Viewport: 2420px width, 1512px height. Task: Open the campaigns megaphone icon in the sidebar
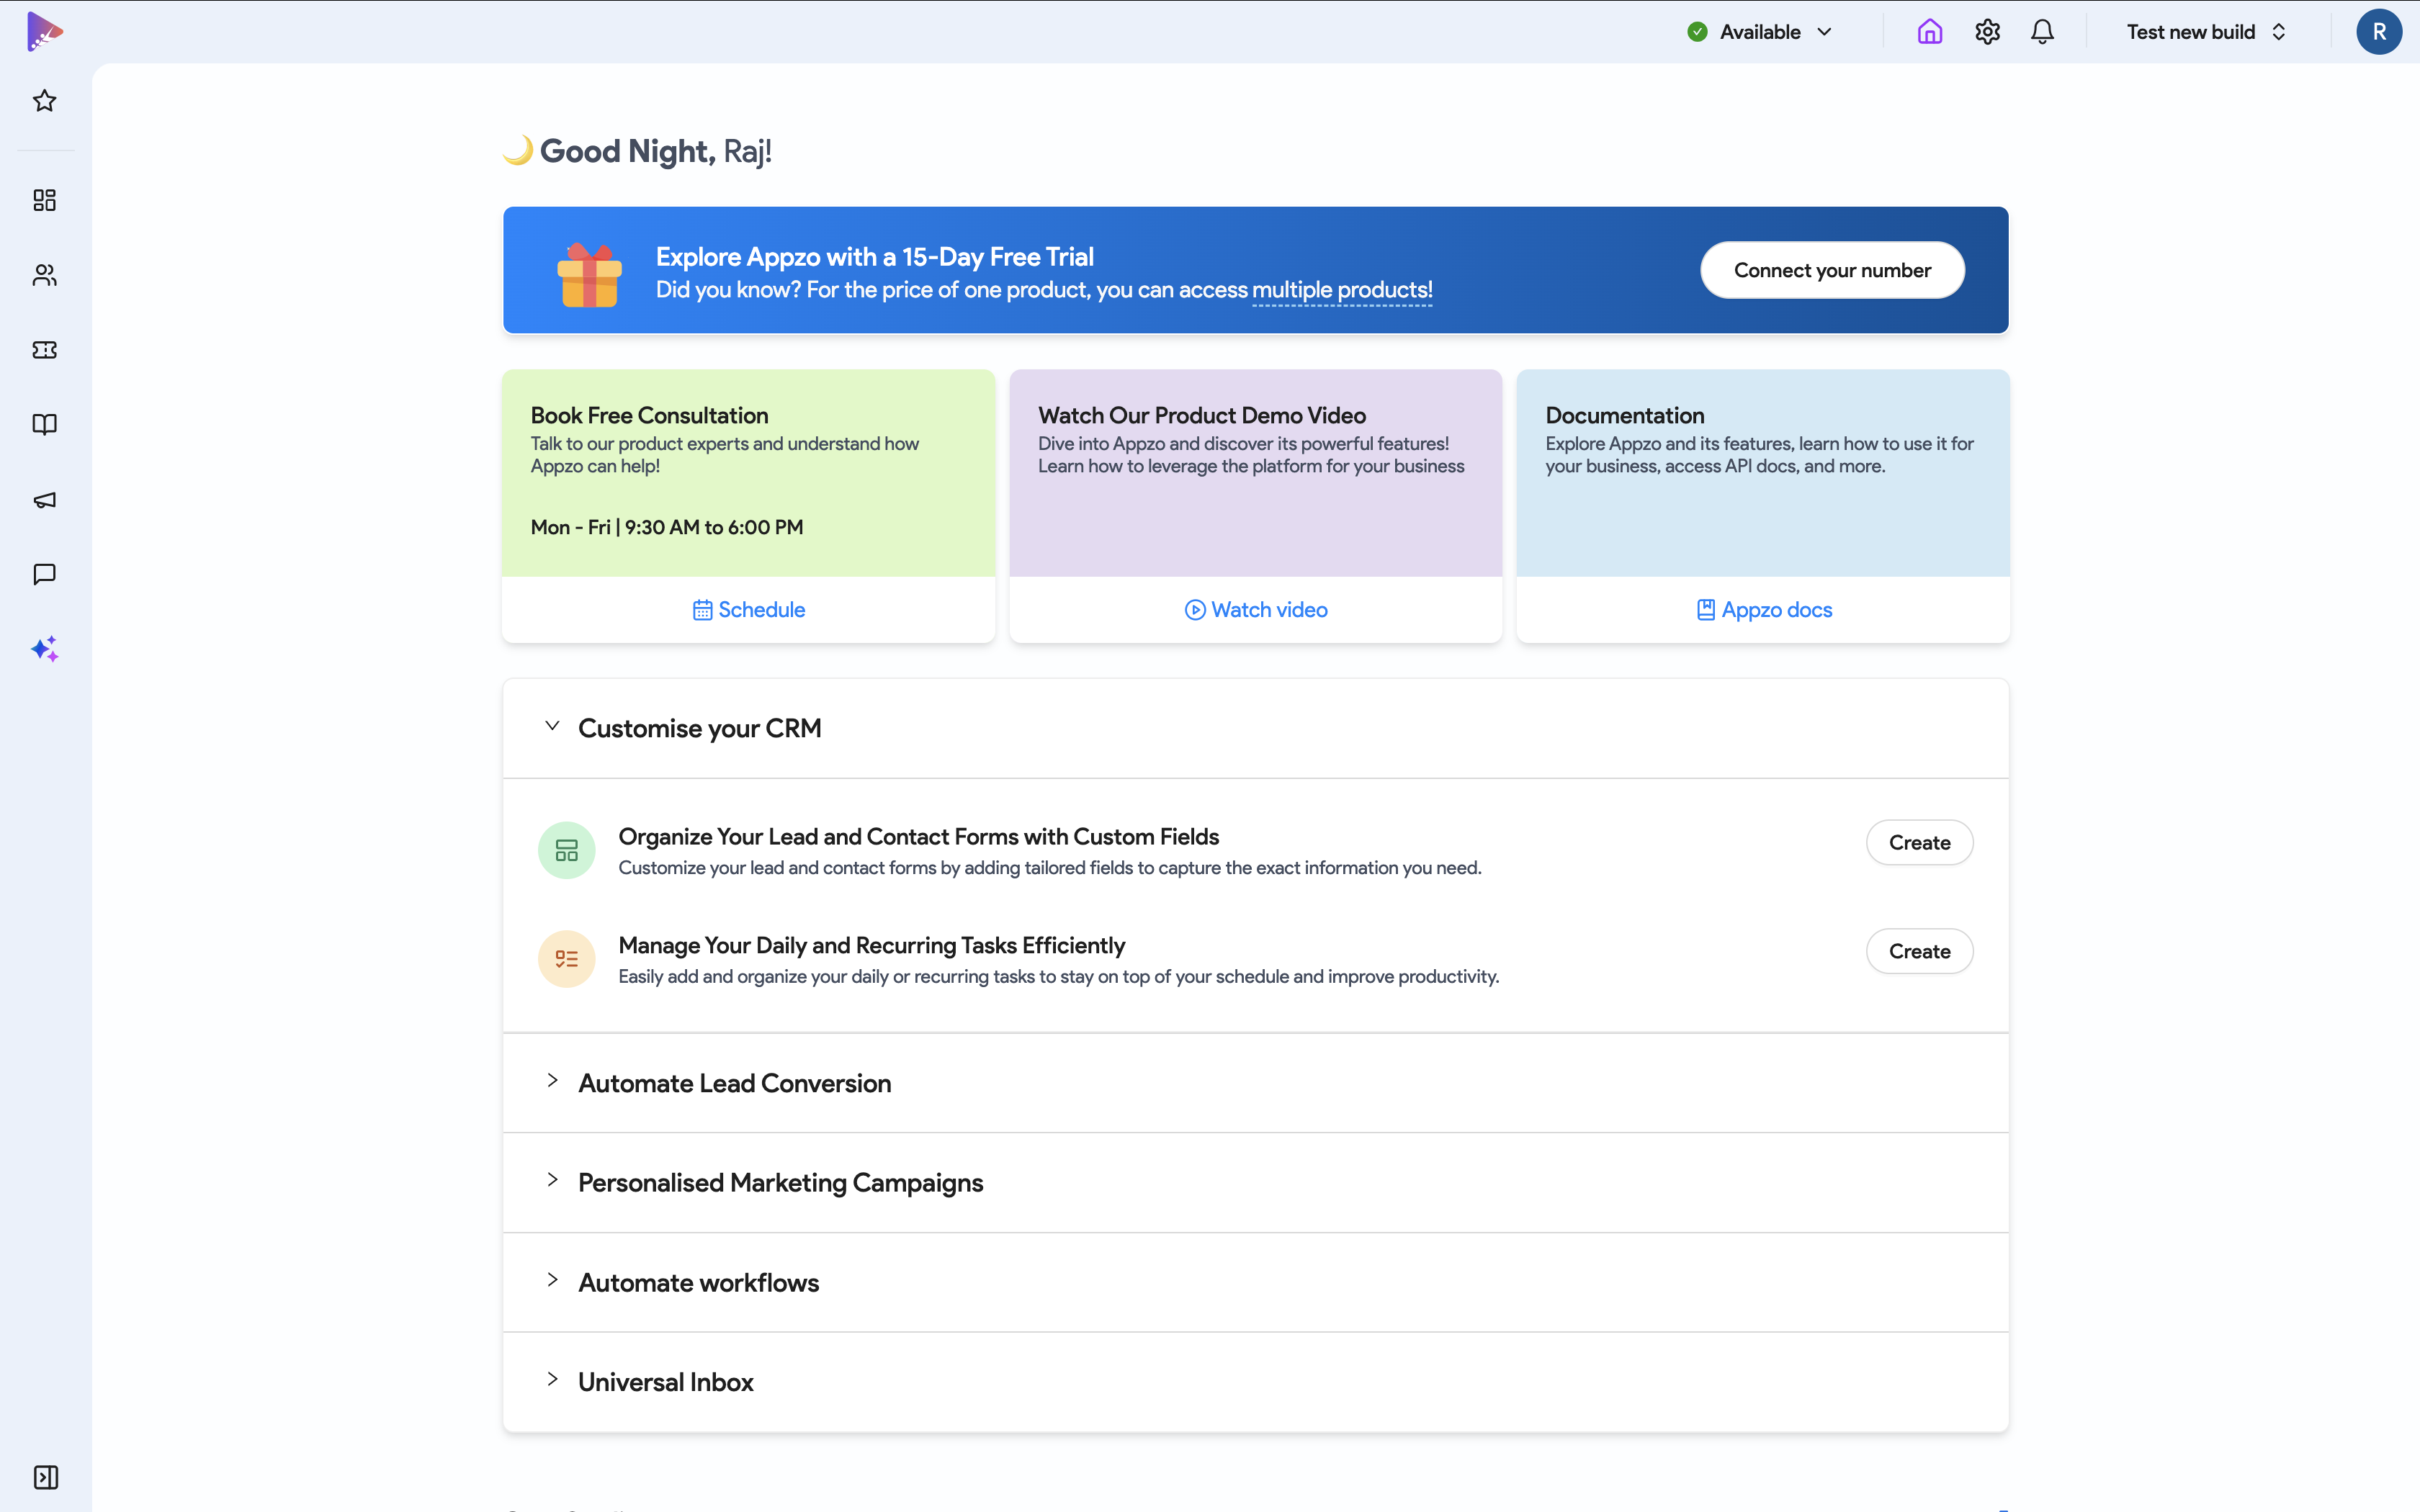44,500
